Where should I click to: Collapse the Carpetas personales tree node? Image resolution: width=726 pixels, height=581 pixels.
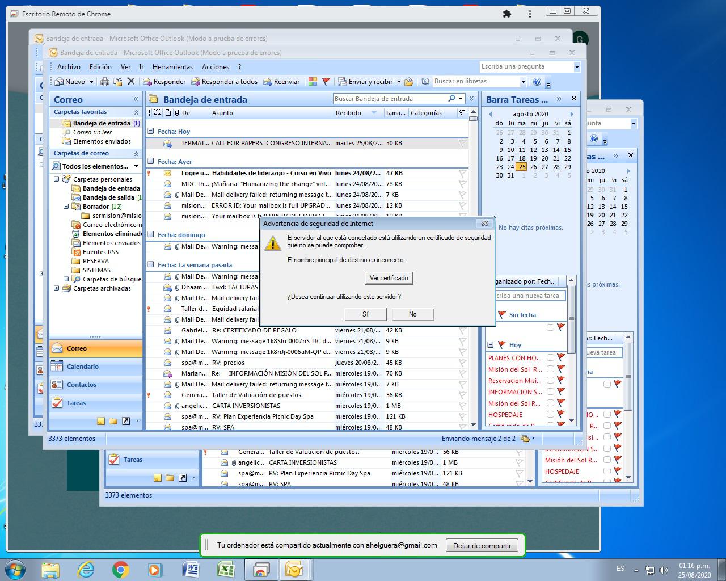(x=57, y=179)
